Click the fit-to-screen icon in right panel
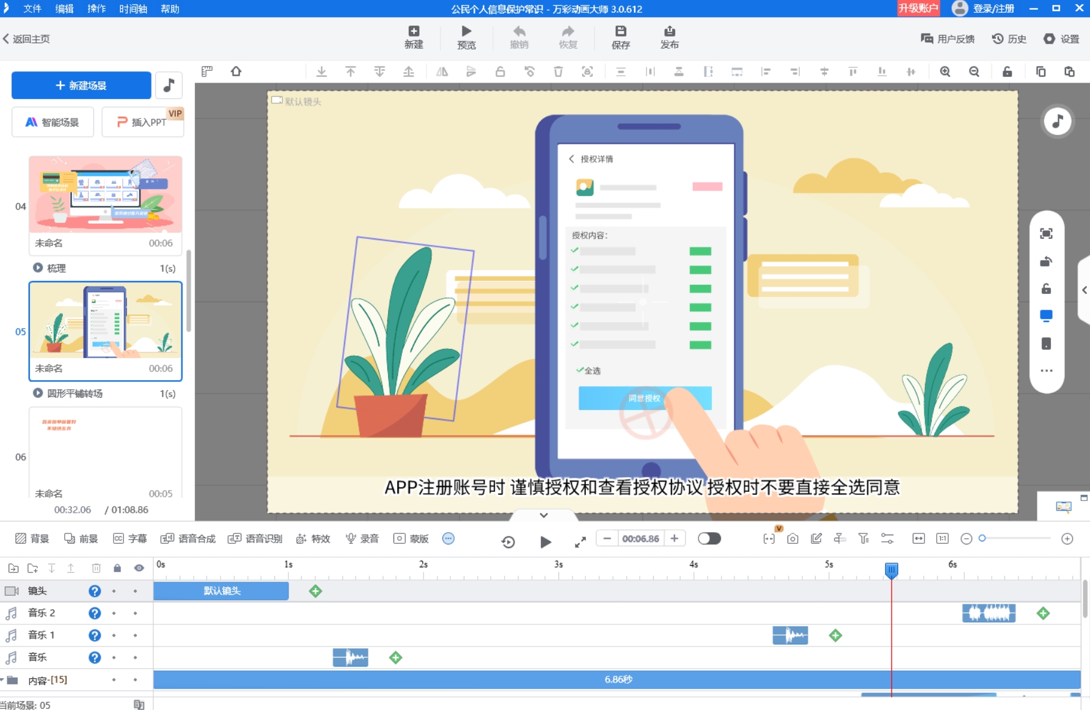The image size is (1090, 710). click(1046, 233)
